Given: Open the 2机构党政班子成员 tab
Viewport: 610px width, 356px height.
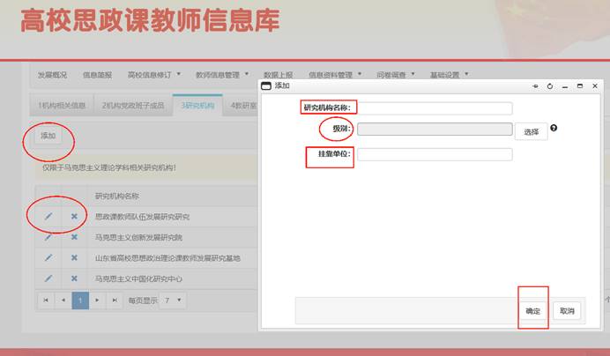Looking at the screenshot, I should pyautogui.click(x=132, y=106).
